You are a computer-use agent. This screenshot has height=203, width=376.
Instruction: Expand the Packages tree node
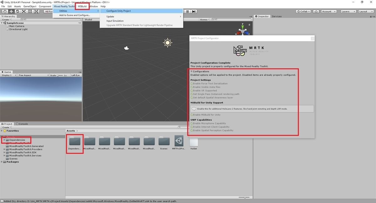2,162
